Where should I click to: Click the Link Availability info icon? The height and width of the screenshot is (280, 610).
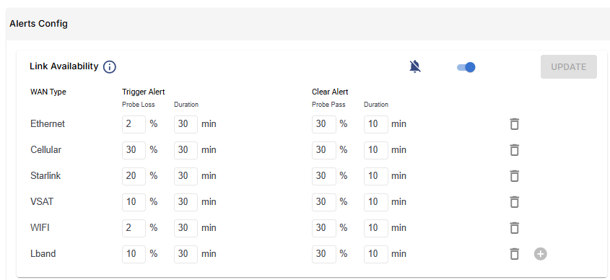click(x=110, y=67)
